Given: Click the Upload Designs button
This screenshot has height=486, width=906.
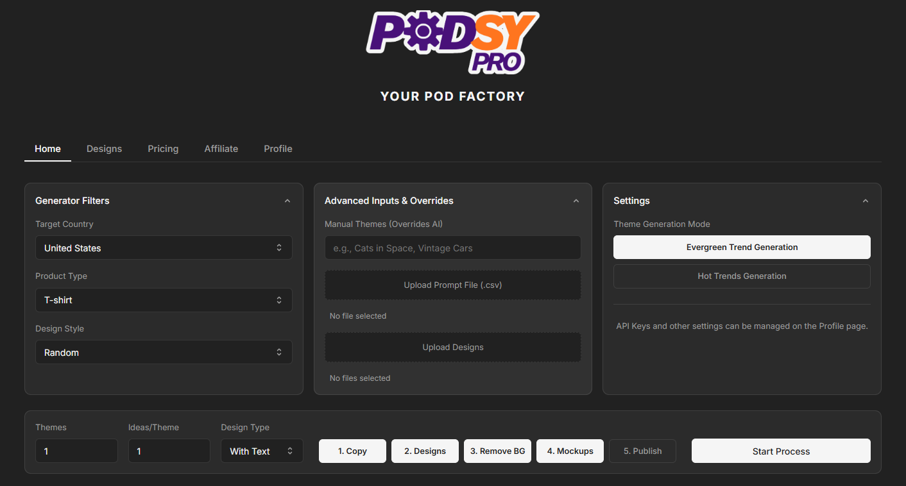Looking at the screenshot, I should (452, 347).
